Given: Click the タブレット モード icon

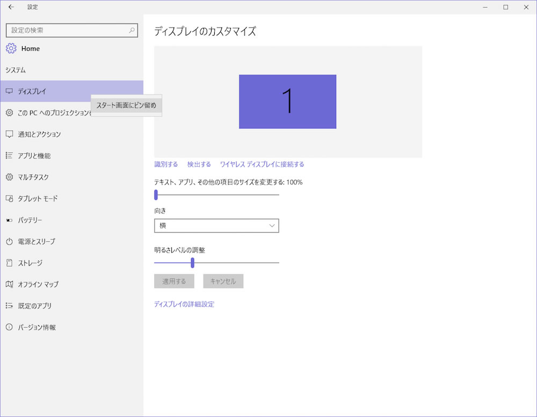Looking at the screenshot, I should pos(9,198).
